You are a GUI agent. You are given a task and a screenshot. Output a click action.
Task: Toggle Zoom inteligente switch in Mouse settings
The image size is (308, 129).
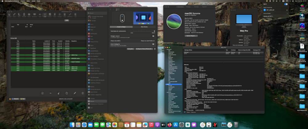[153, 44]
